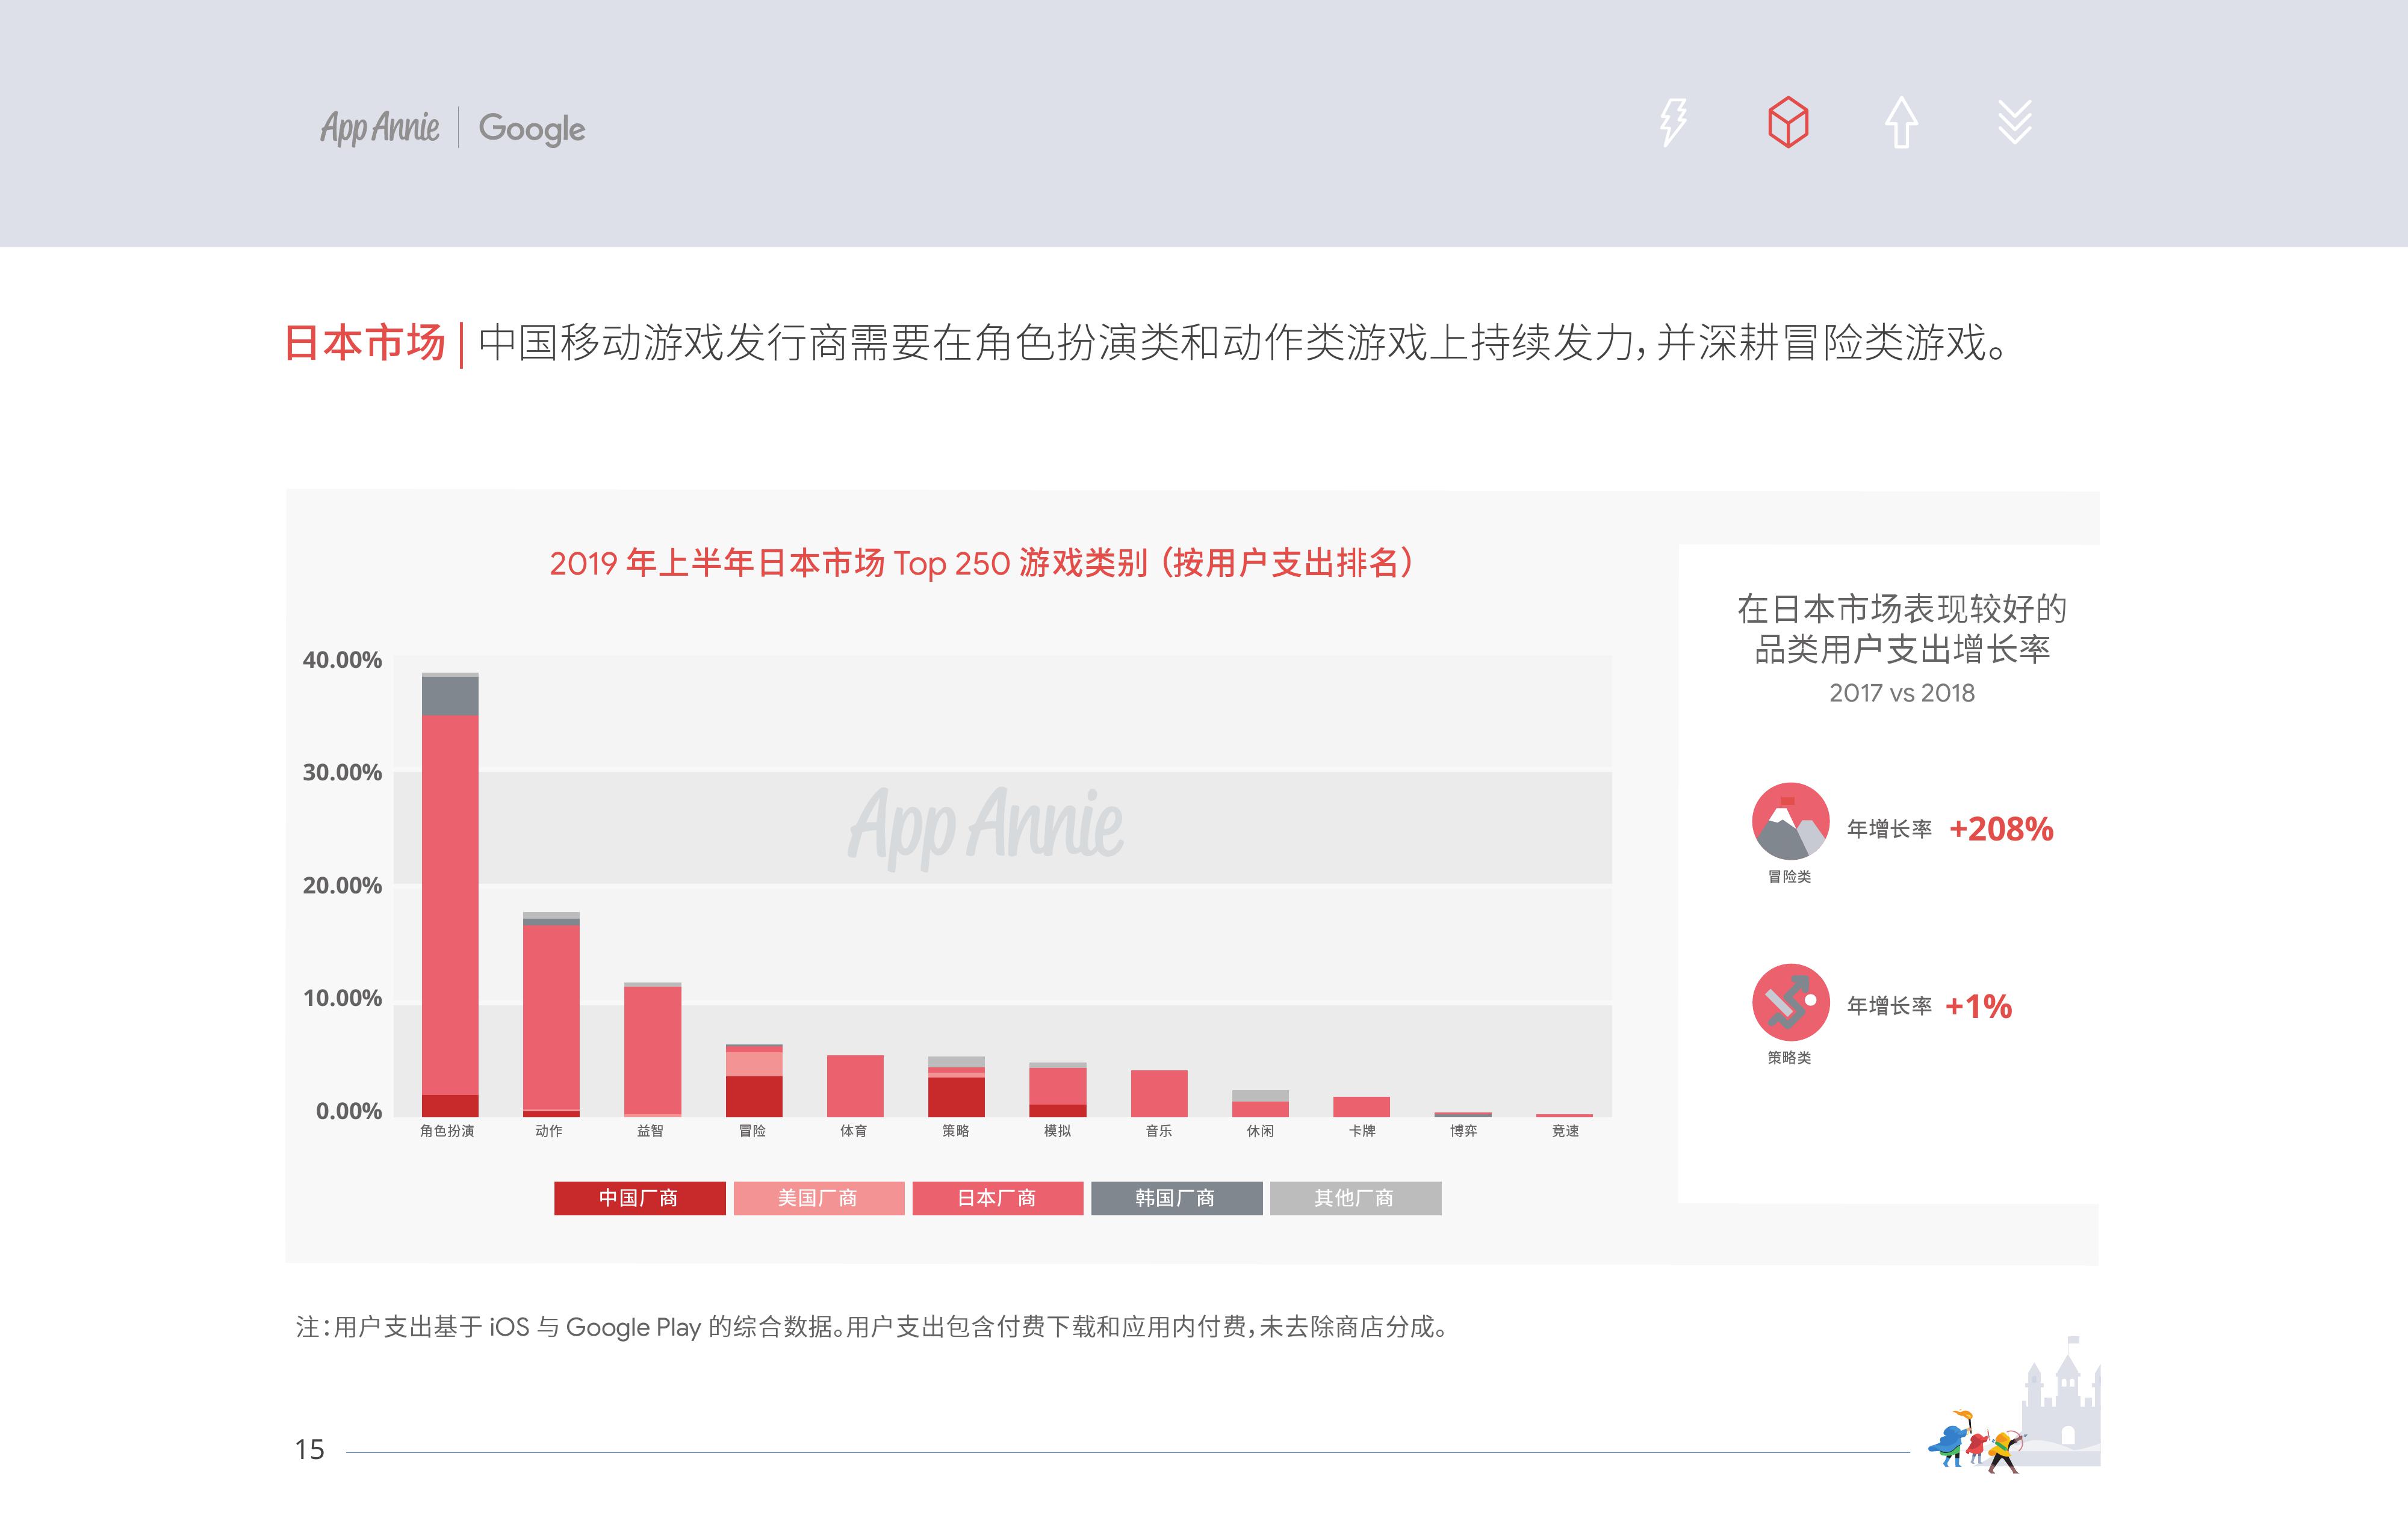
Task: Click the upward arrow icon
Action: click(1901, 123)
